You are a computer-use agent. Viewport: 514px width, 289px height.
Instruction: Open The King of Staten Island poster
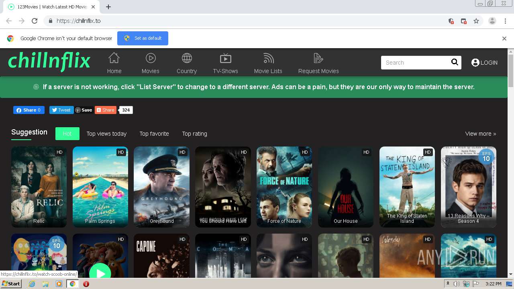[407, 187]
